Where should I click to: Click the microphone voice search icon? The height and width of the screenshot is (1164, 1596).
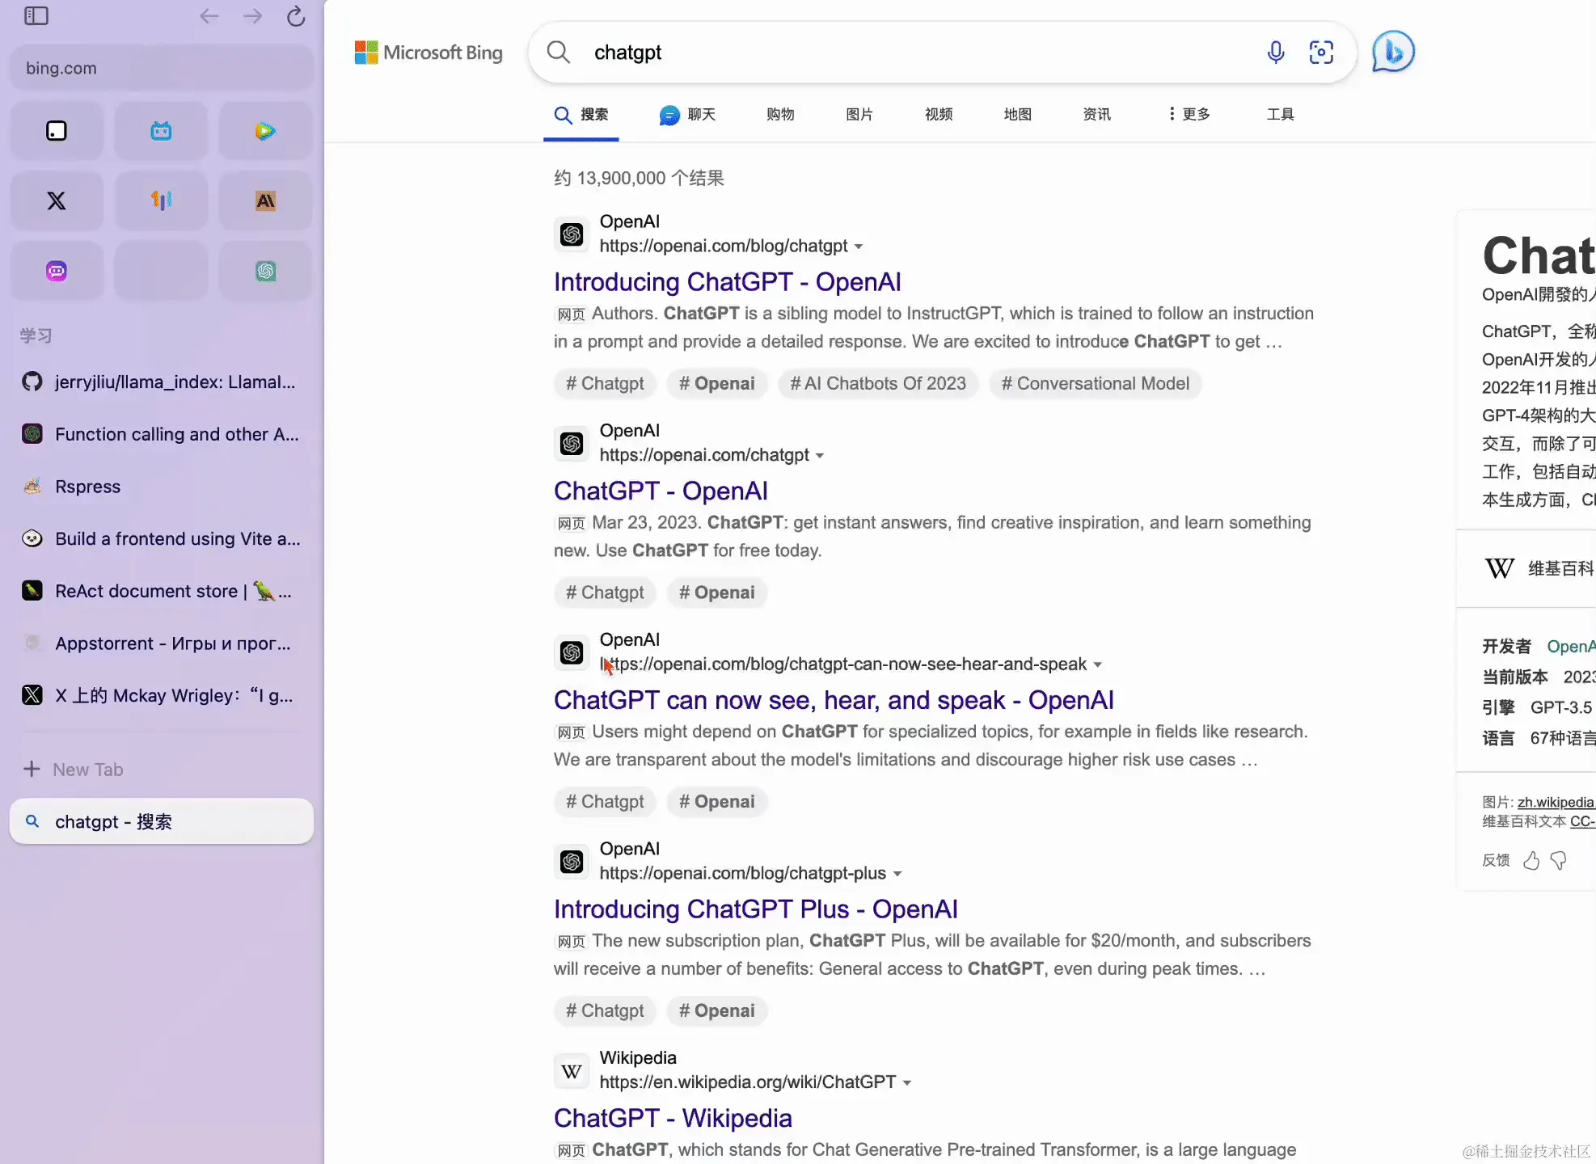click(x=1275, y=53)
